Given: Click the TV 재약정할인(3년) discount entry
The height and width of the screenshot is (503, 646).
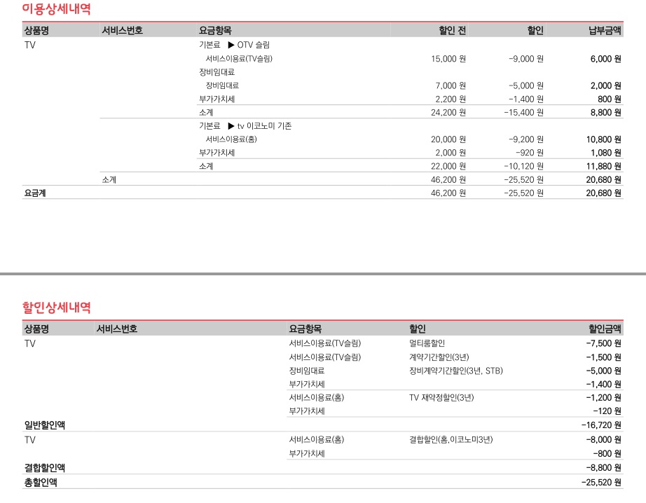Looking at the screenshot, I should (x=441, y=398).
